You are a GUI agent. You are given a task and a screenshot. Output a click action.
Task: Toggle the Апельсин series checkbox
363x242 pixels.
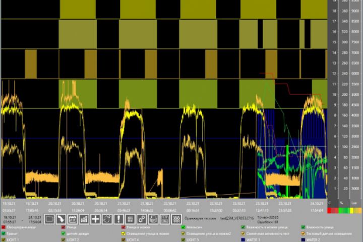[183, 227]
